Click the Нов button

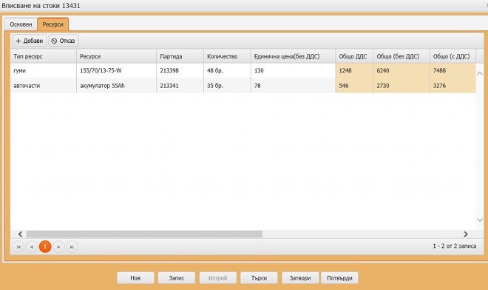[x=135, y=278]
